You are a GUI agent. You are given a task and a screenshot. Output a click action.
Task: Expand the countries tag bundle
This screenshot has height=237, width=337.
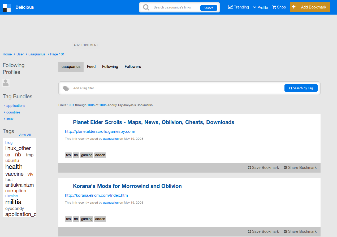(13, 112)
